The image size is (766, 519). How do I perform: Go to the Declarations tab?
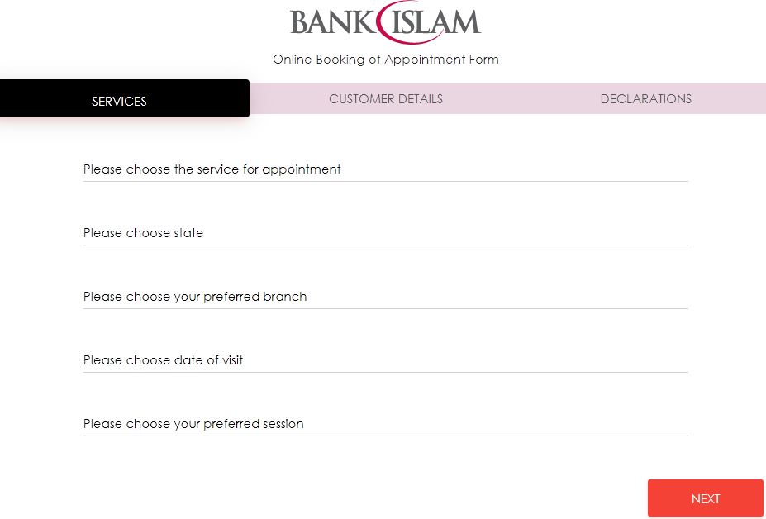tap(645, 98)
